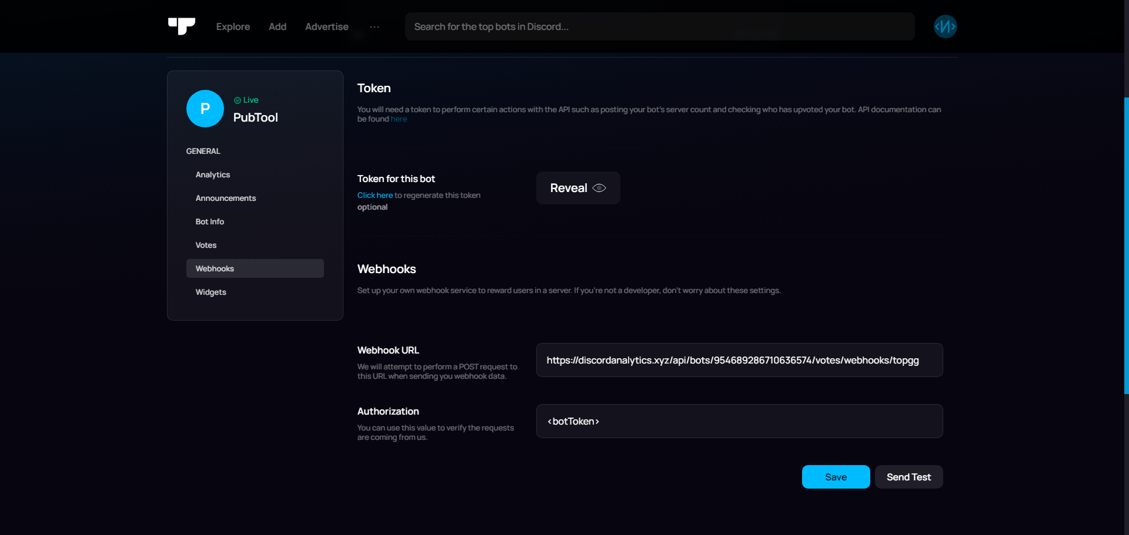Click the PubTool bot avatar
This screenshot has height=535, width=1129.
pyautogui.click(x=205, y=109)
